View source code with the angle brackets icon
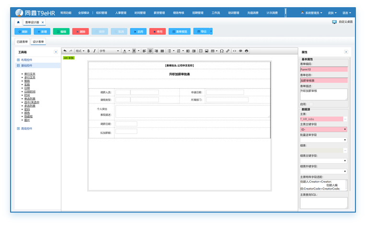Viewport: 366px width, 226px height. tap(235, 51)
